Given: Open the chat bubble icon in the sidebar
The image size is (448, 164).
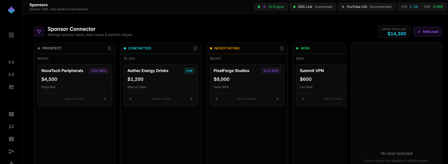Looking at the screenshot, I should (x=11, y=127).
